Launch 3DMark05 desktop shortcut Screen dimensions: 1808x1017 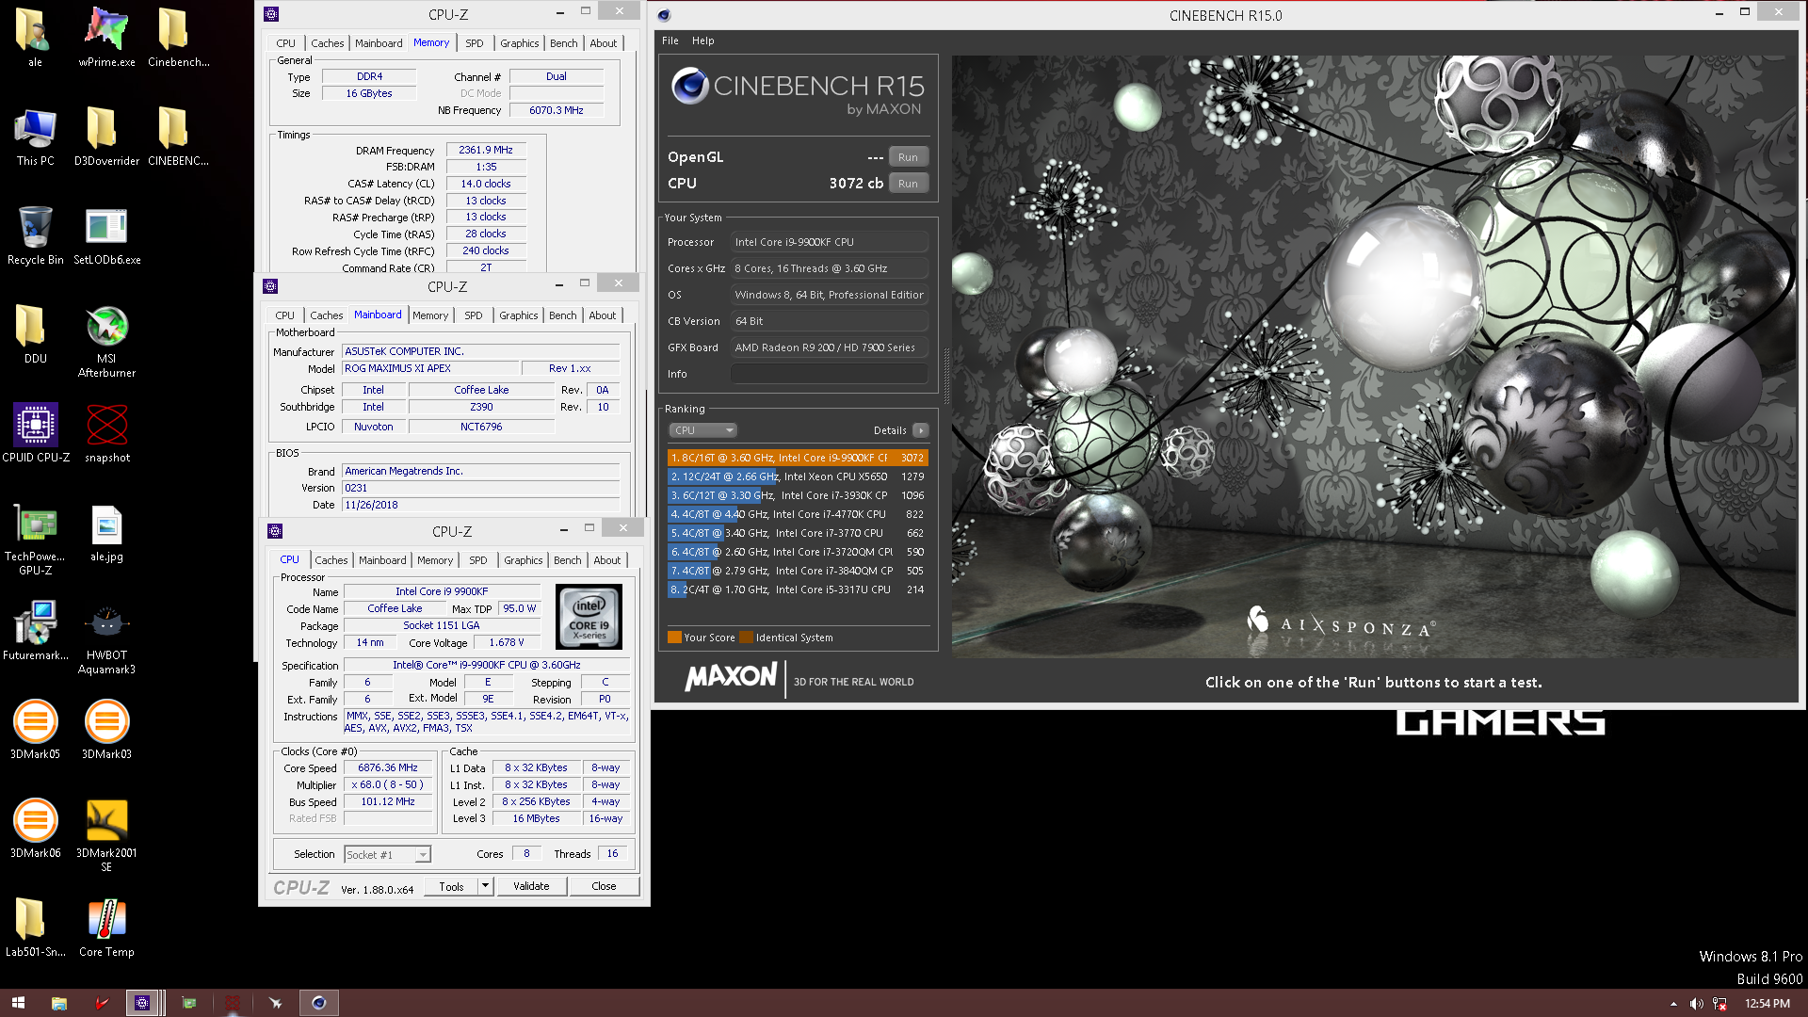[x=35, y=730]
